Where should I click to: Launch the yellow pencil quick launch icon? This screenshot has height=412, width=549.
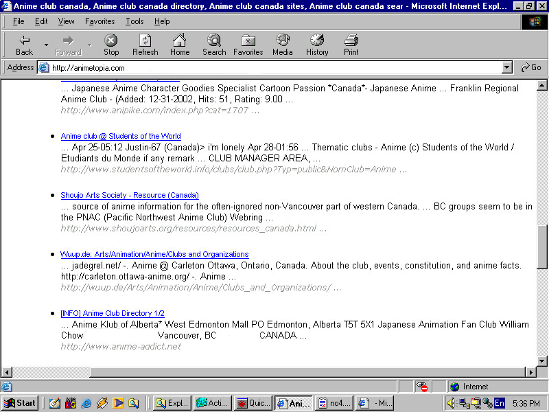pos(102,403)
